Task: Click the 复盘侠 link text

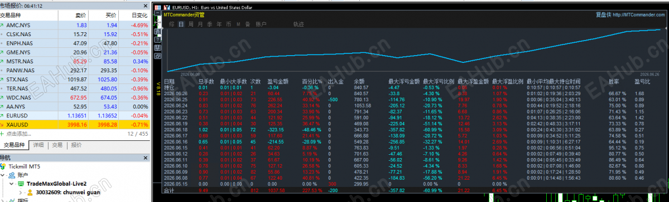Action: (x=603, y=15)
